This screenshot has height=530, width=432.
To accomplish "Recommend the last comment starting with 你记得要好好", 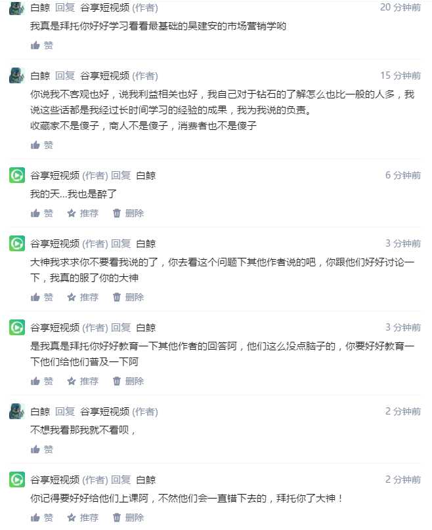I will coord(72,518).
